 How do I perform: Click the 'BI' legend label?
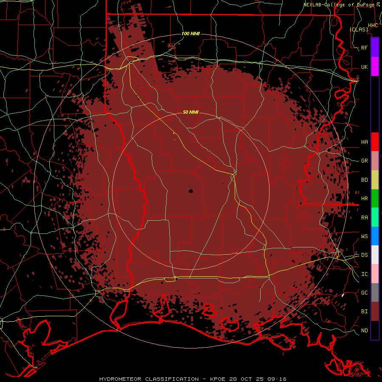[364, 312]
